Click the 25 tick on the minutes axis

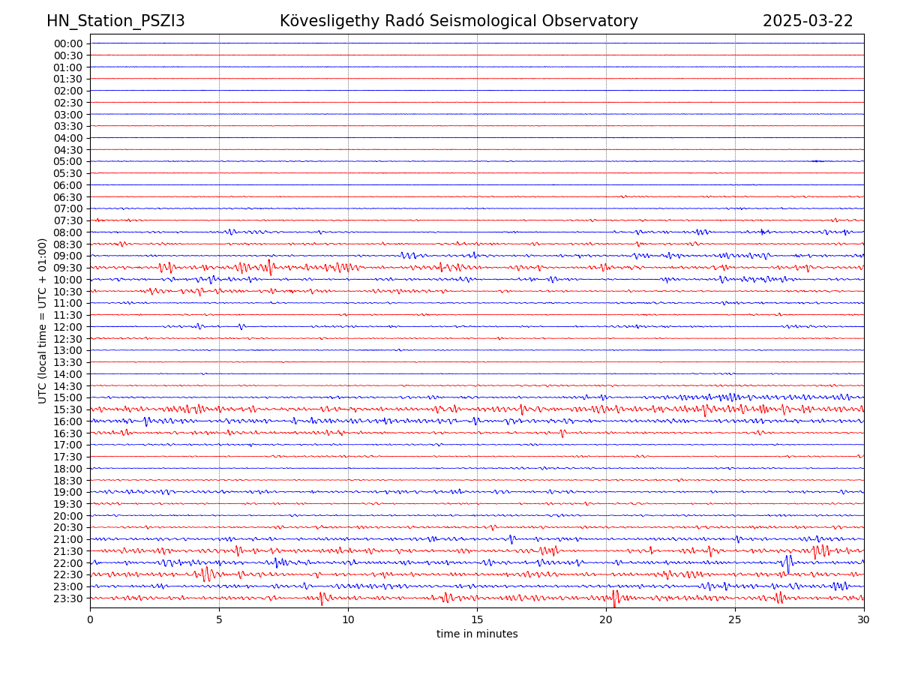(735, 619)
